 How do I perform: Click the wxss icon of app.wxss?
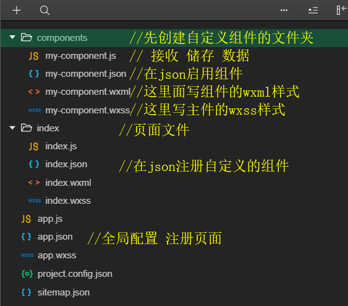[x=27, y=255]
